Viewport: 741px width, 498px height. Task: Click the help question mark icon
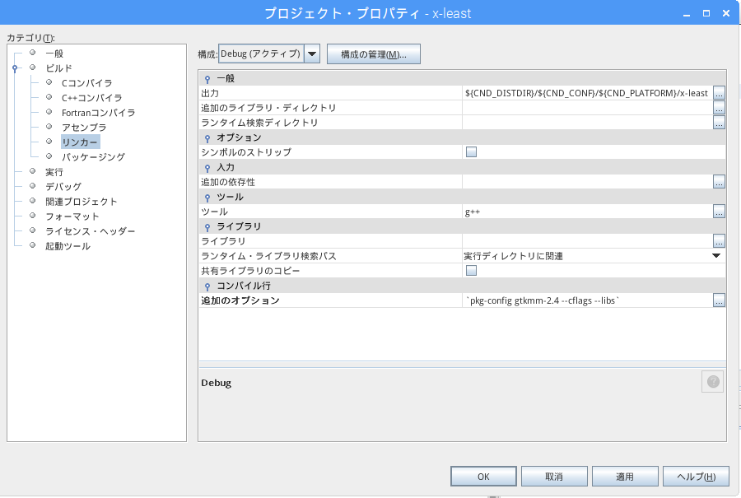[712, 382]
